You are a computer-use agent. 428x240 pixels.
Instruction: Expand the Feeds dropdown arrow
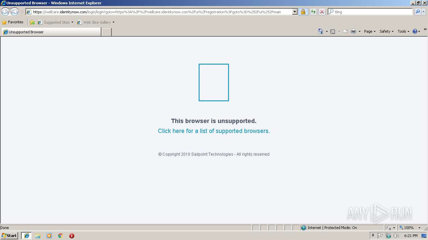339,31
